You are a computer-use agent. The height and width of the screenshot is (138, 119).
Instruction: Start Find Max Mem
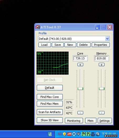coord(50,104)
